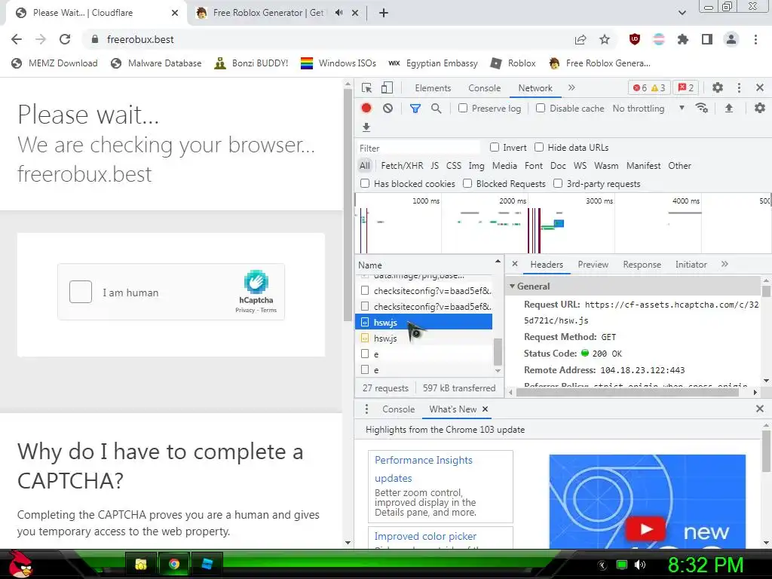Toggle Blocked Requests checkbox
Screen dimensions: 772x579
(467, 184)
